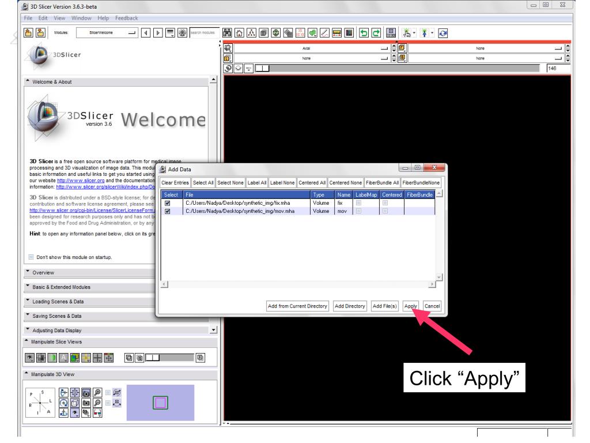
Task: Tick Don't show this module on startup
Action: 31,257
